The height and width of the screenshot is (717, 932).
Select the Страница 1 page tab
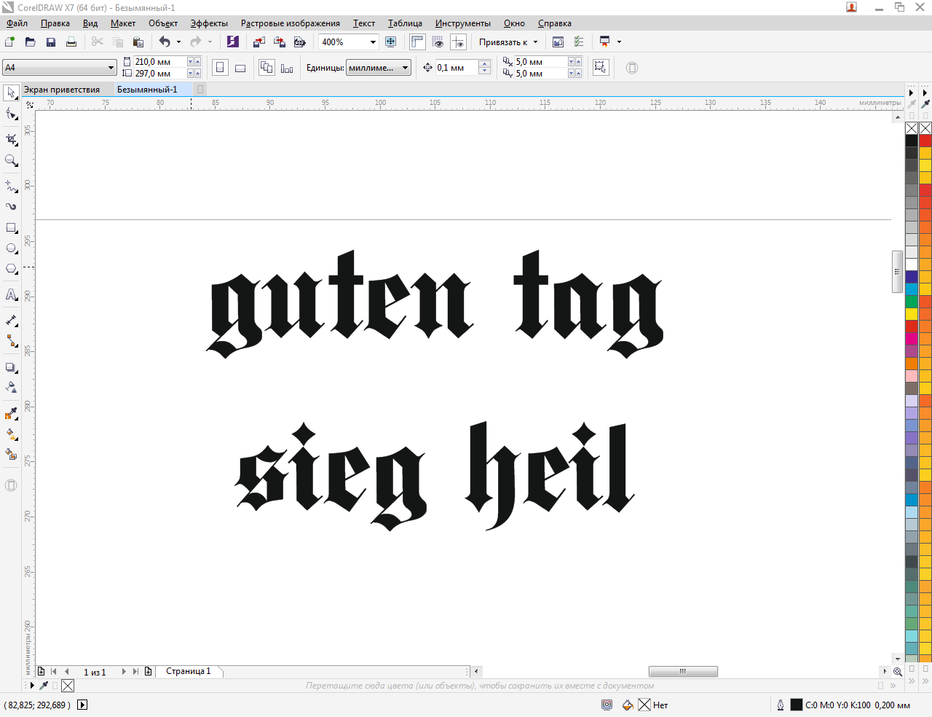tap(189, 671)
